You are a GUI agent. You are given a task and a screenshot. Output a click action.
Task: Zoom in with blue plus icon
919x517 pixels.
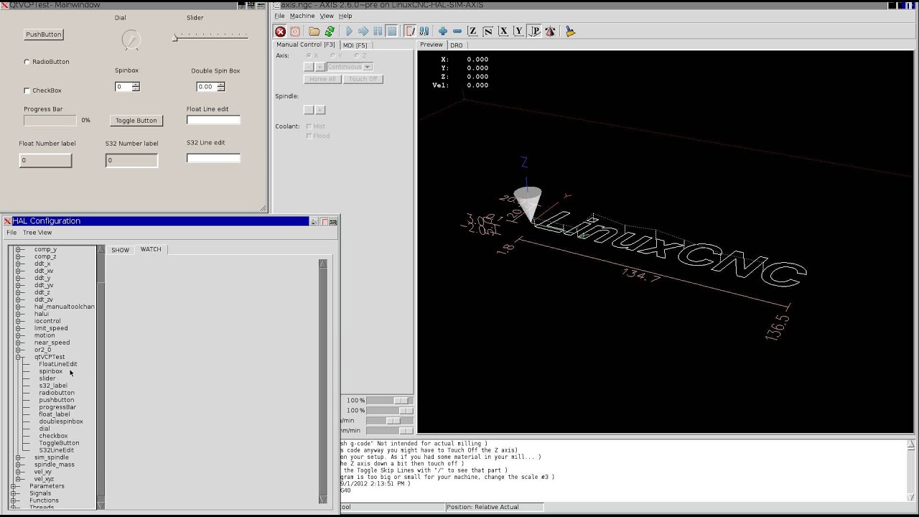pyautogui.click(x=443, y=32)
